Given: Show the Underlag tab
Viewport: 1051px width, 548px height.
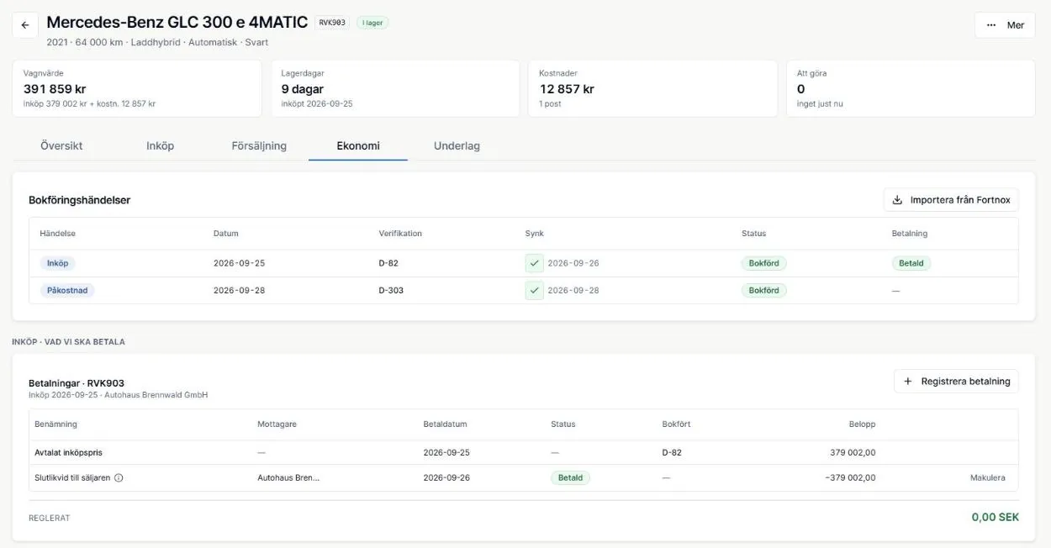Looking at the screenshot, I should [x=457, y=145].
